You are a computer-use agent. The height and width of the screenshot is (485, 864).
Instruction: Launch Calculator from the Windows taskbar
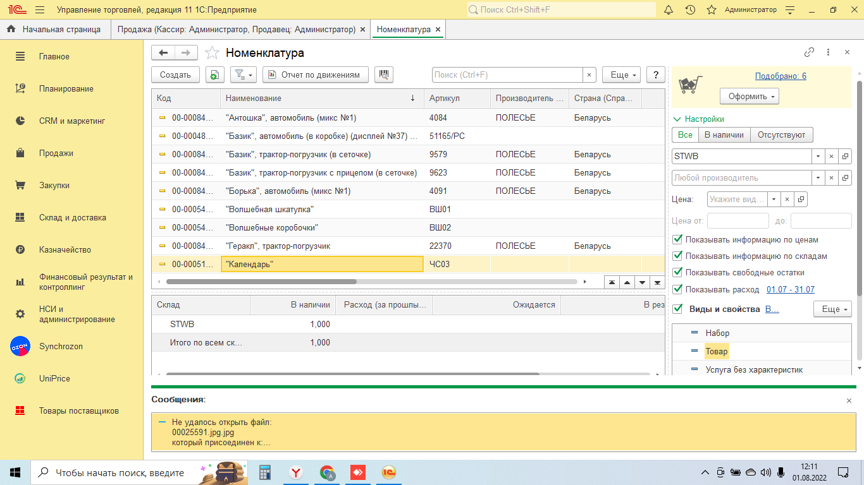265,472
